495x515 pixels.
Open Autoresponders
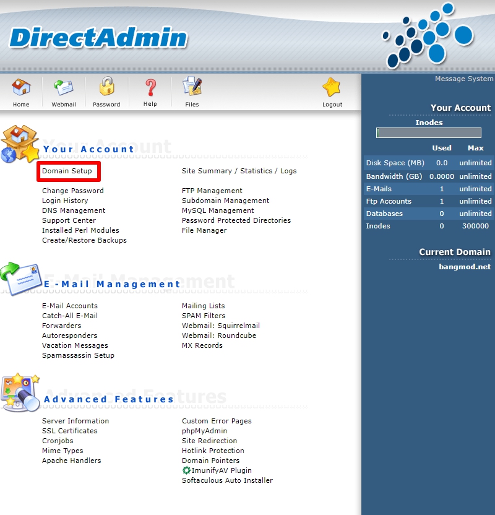(x=69, y=335)
